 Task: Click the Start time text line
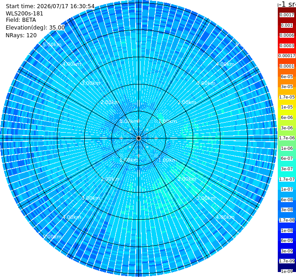(50, 6)
